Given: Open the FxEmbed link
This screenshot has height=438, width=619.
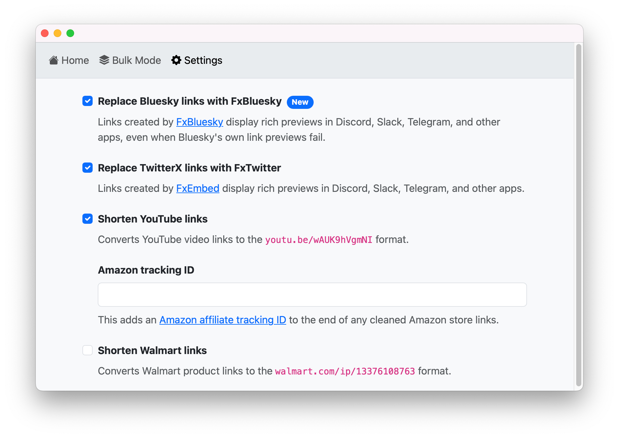Looking at the screenshot, I should 197,188.
